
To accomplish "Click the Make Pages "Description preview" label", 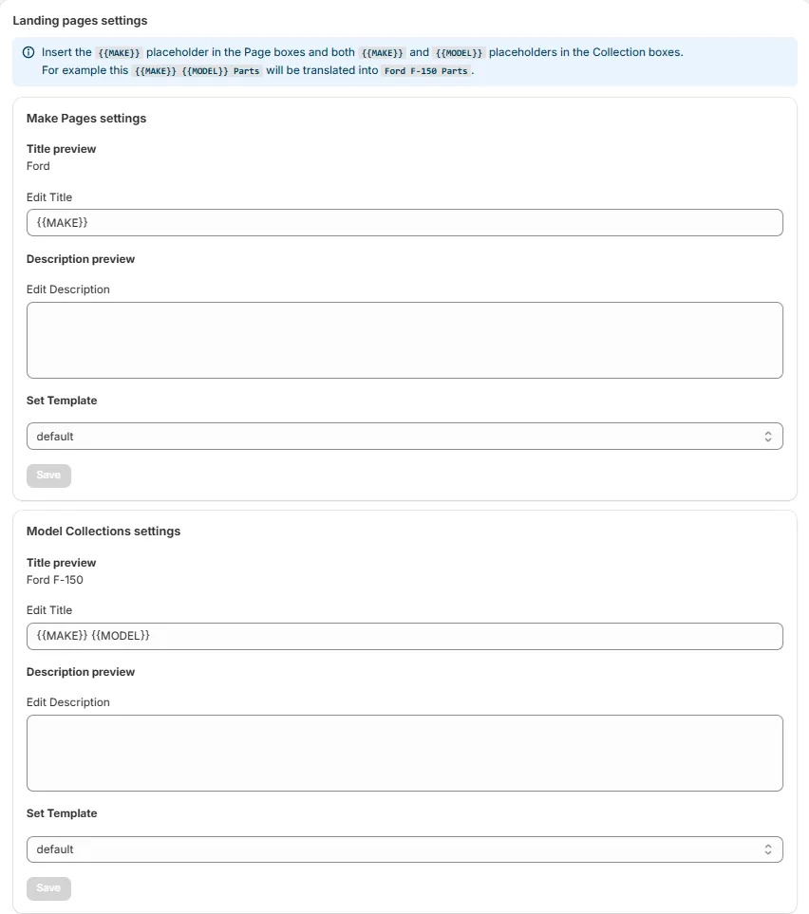I will click(81, 259).
